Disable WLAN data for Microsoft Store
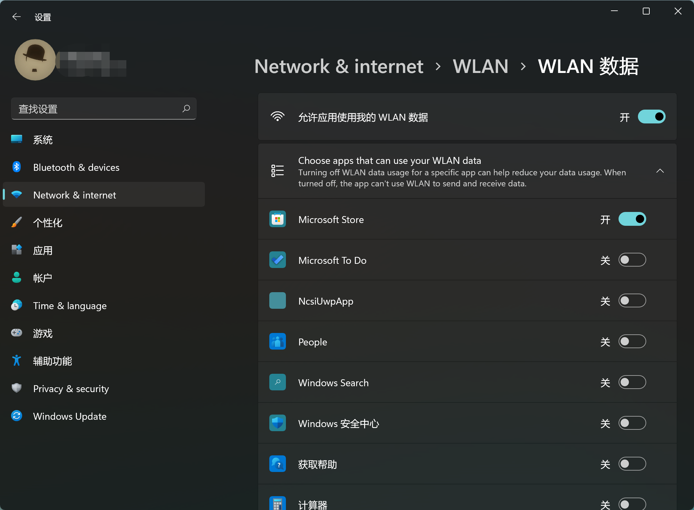The width and height of the screenshot is (694, 510). coord(632,219)
